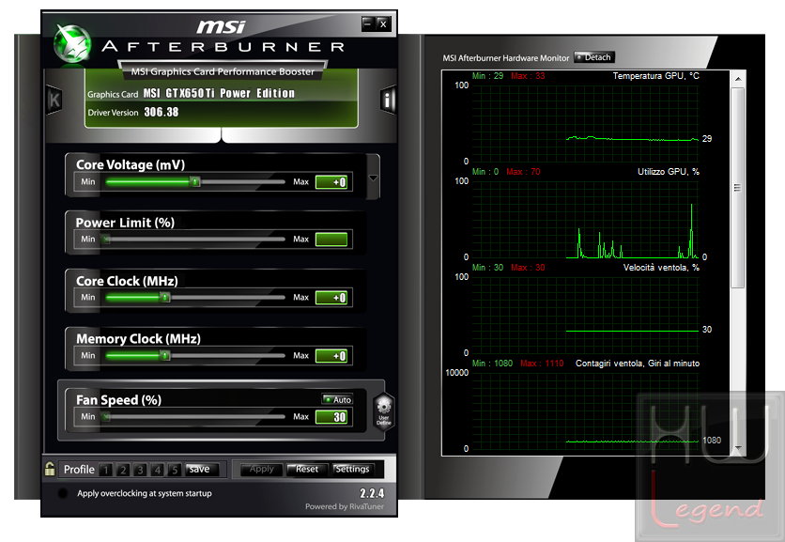Click the Core Voltage (mV) label
Image resolution: width=785 pixels, height=542 pixels.
click(131, 164)
